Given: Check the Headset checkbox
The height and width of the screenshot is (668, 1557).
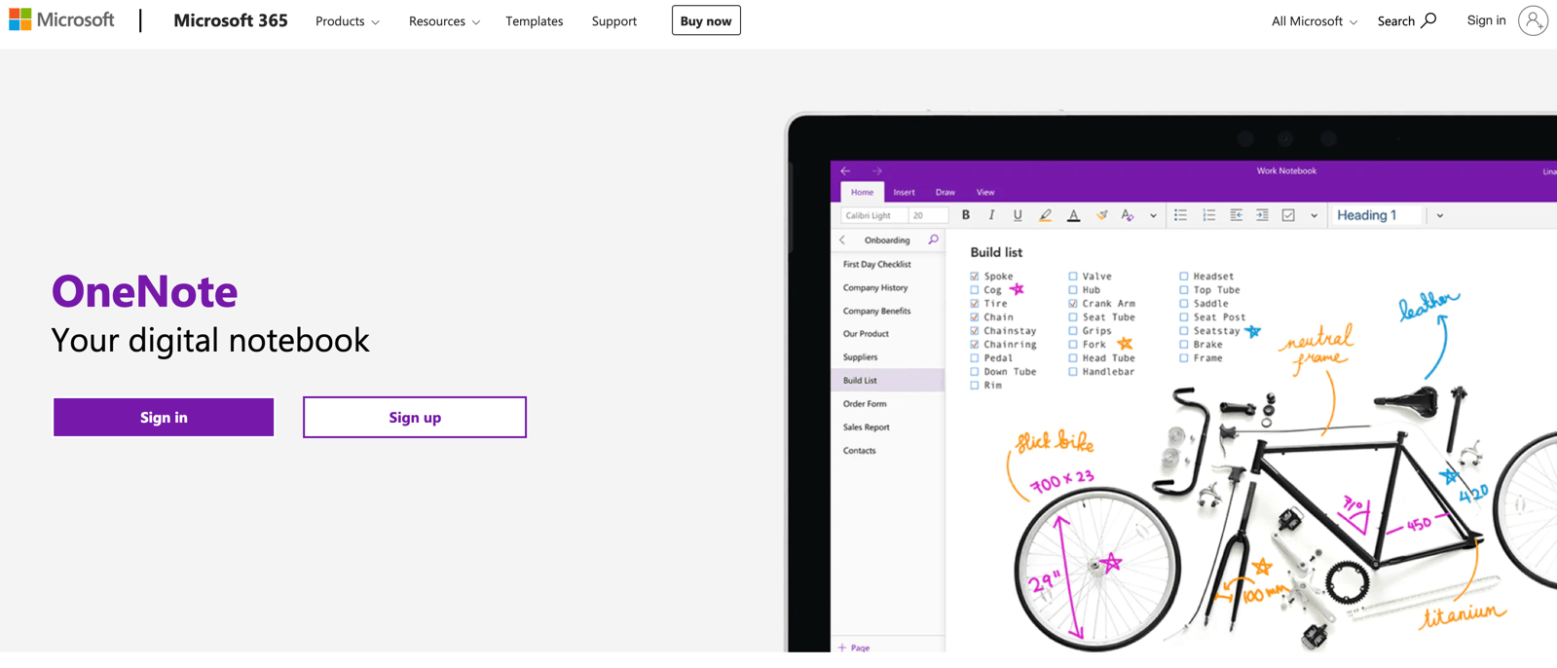Looking at the screenshot, I should point(1184,277).
